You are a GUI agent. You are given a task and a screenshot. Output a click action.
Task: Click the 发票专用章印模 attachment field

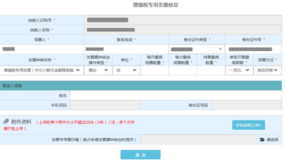coord(198,140)
